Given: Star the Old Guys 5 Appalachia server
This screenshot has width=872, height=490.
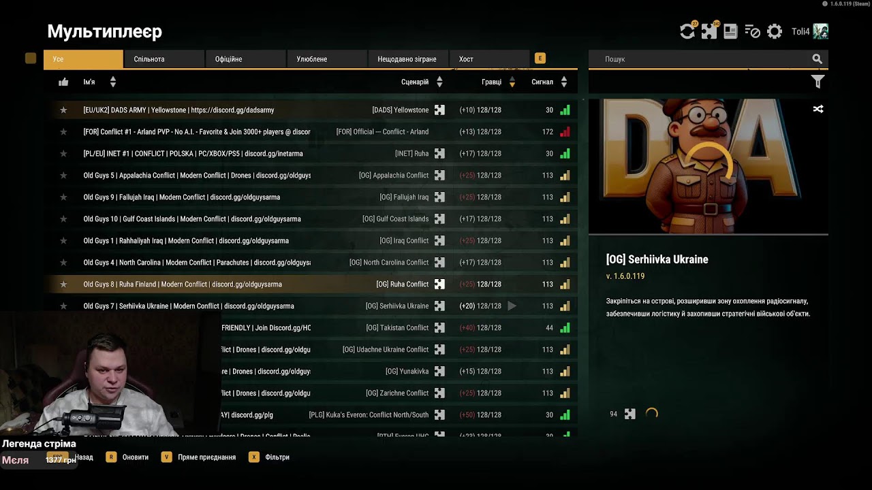Looking at the screenshot, I should point(63,176).
